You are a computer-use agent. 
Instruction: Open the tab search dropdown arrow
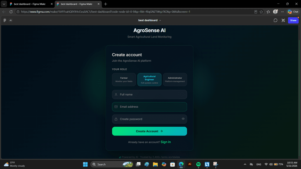click(4, 4)
